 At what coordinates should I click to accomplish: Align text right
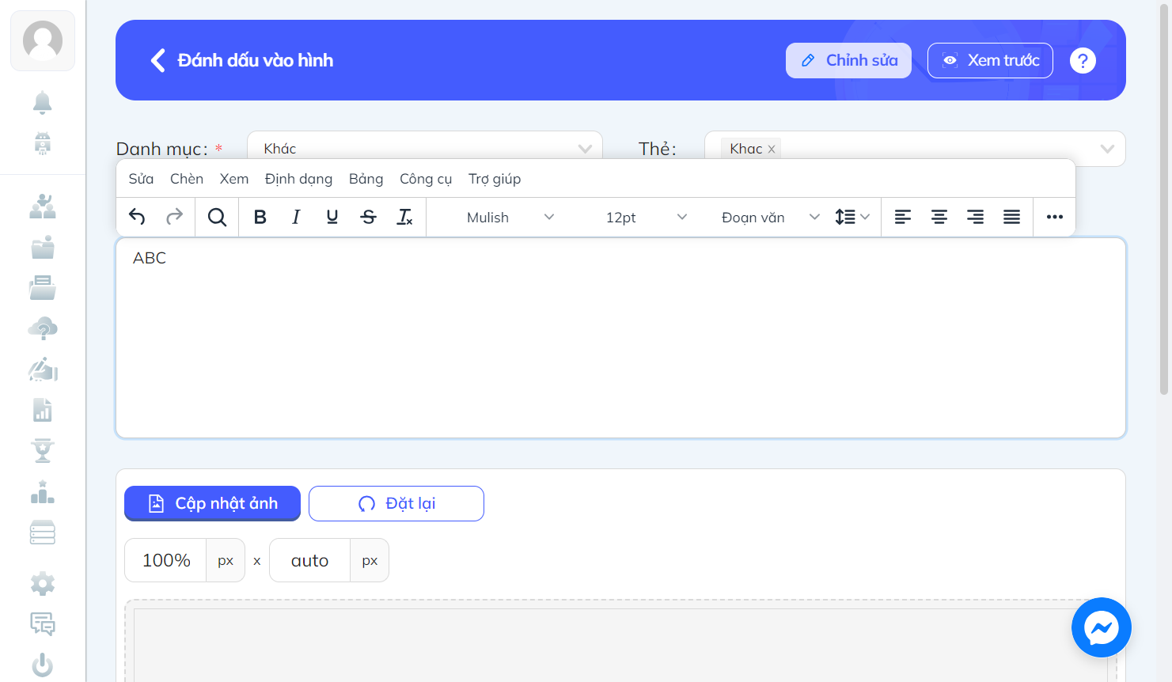[976, 217]
